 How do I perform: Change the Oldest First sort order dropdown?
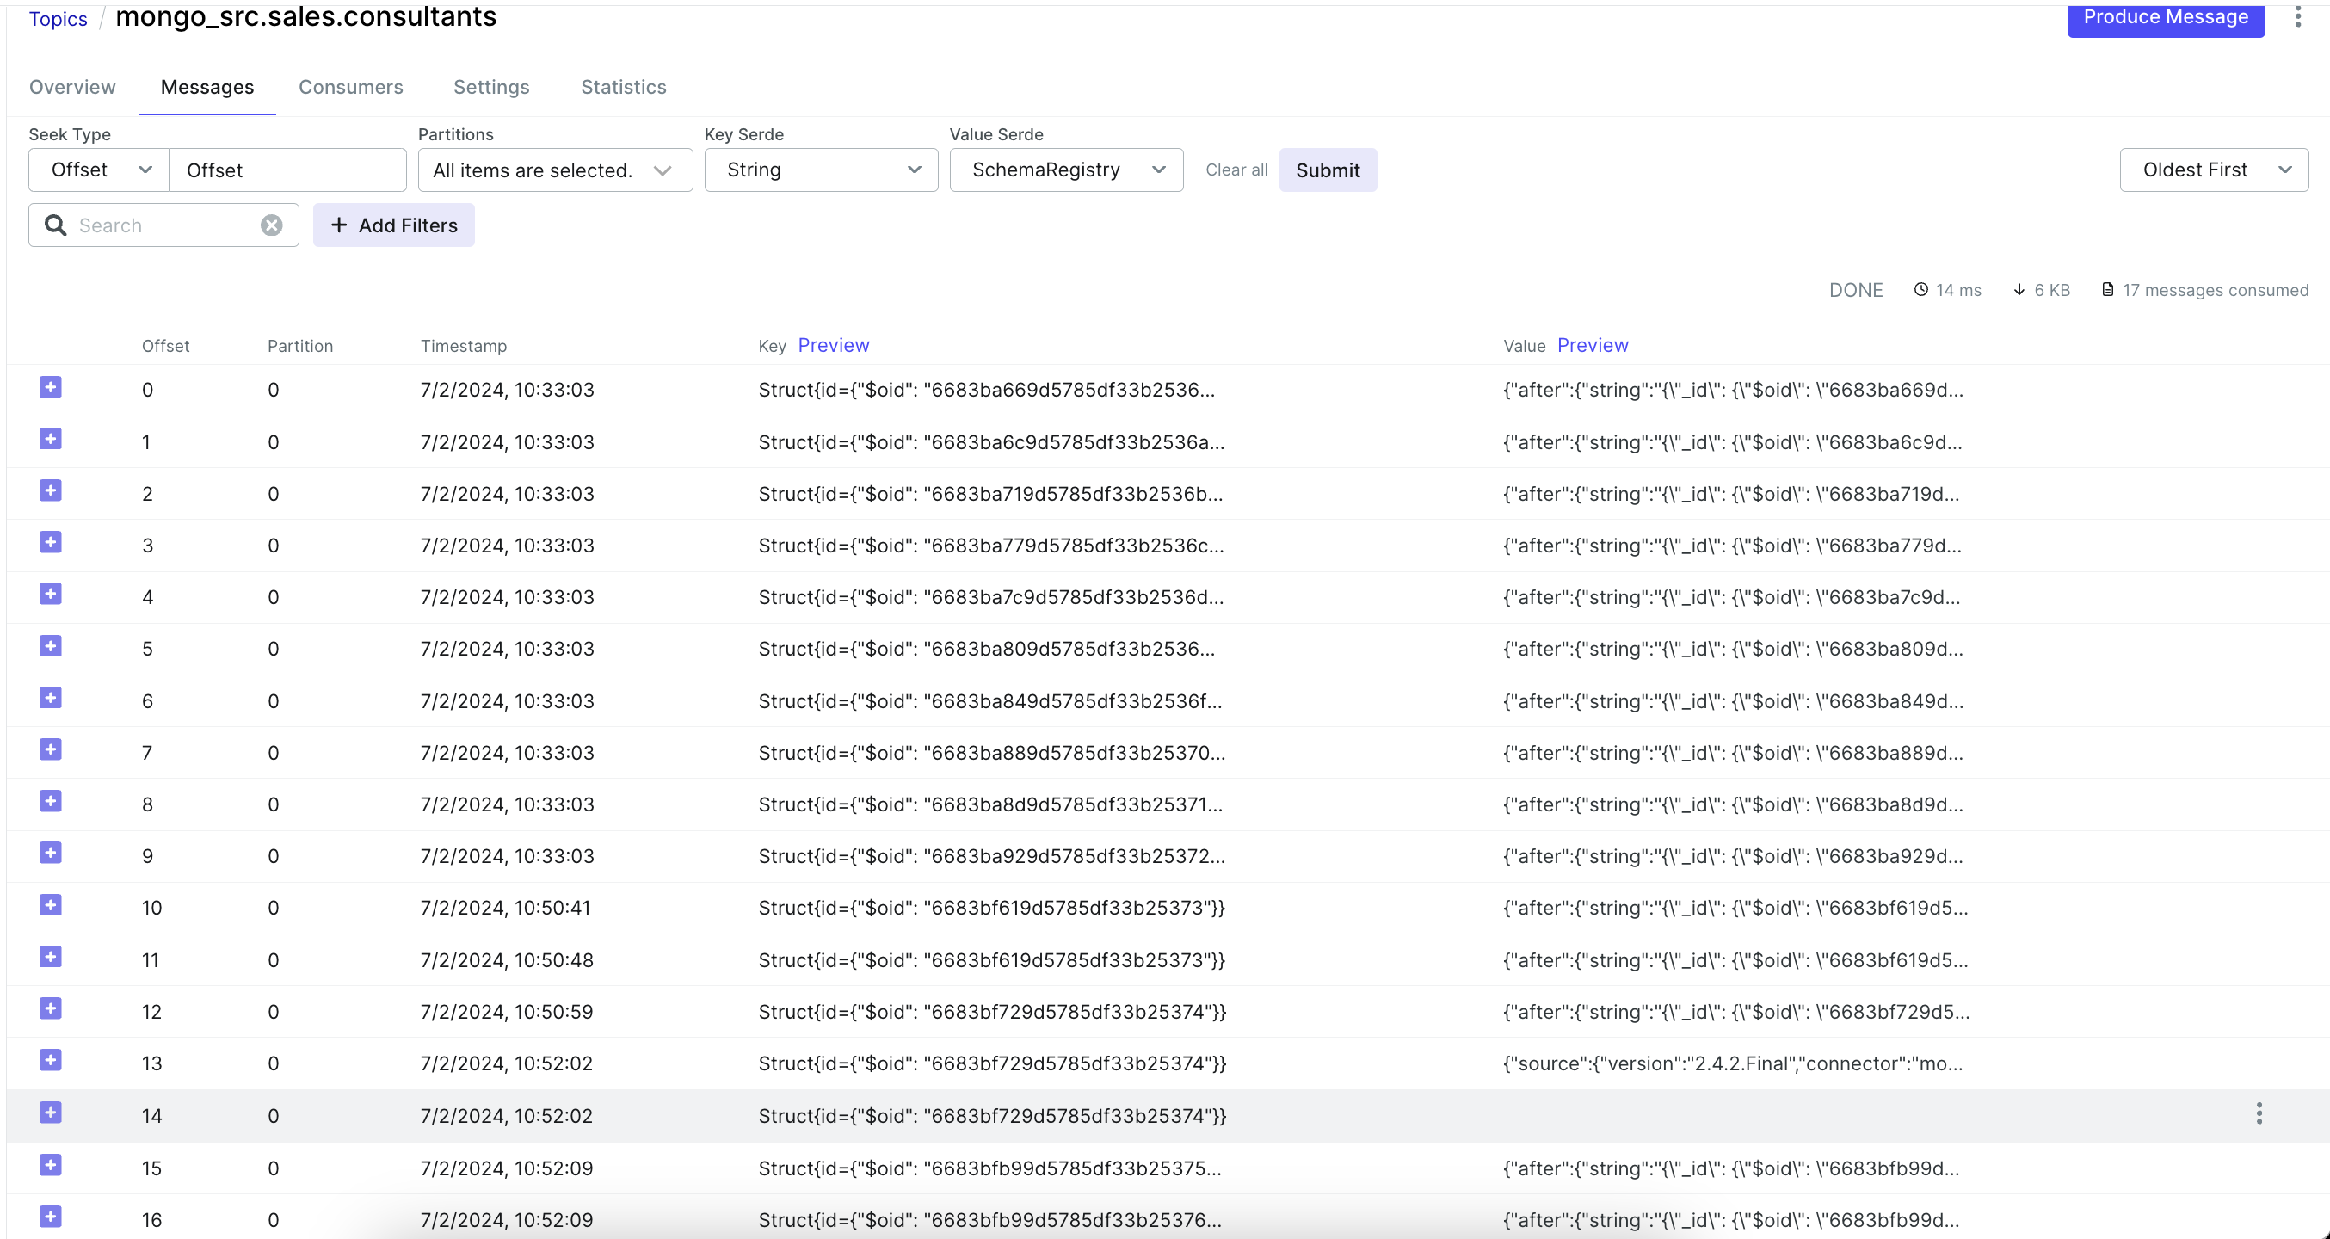pos(2212,170)
